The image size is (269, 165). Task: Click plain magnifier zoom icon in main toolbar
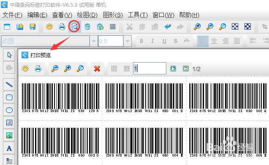point(222,27)
